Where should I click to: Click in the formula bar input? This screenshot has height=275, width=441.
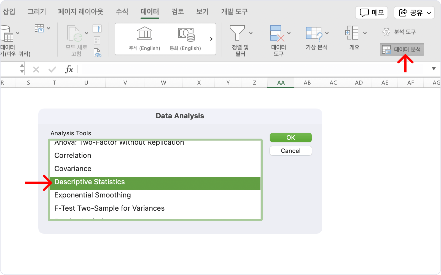click(252, 69)
